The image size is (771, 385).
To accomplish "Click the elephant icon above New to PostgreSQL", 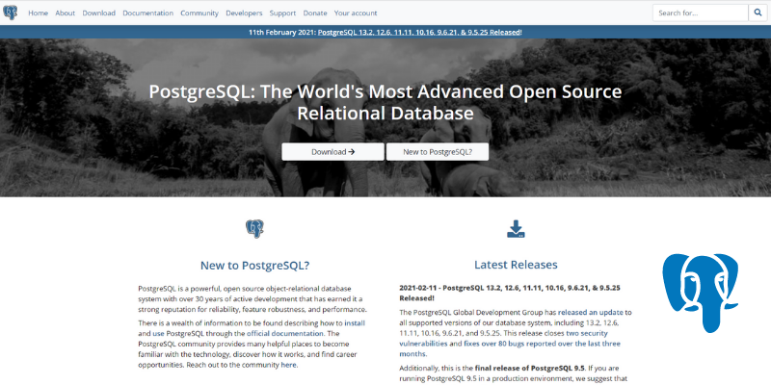I will click(x=254, y=229).
